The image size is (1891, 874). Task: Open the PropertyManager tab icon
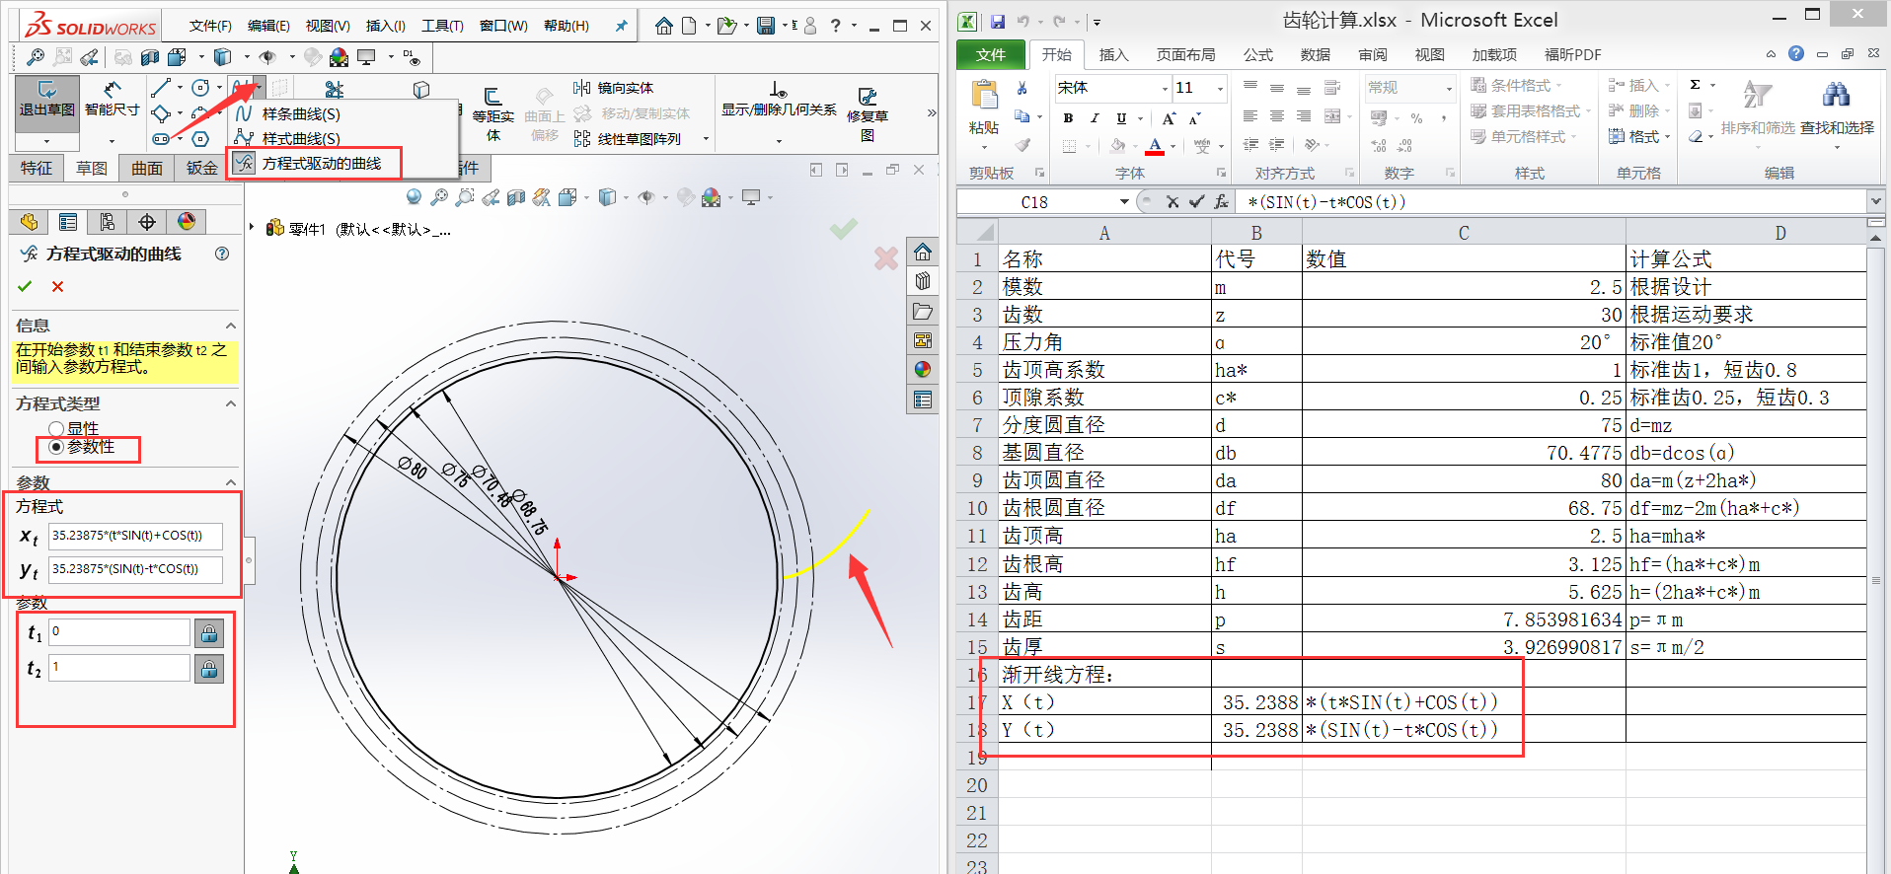point(68,222)
